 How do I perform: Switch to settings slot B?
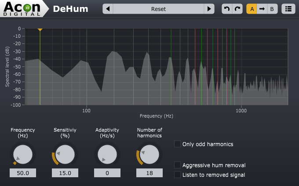tap(272, 9)
